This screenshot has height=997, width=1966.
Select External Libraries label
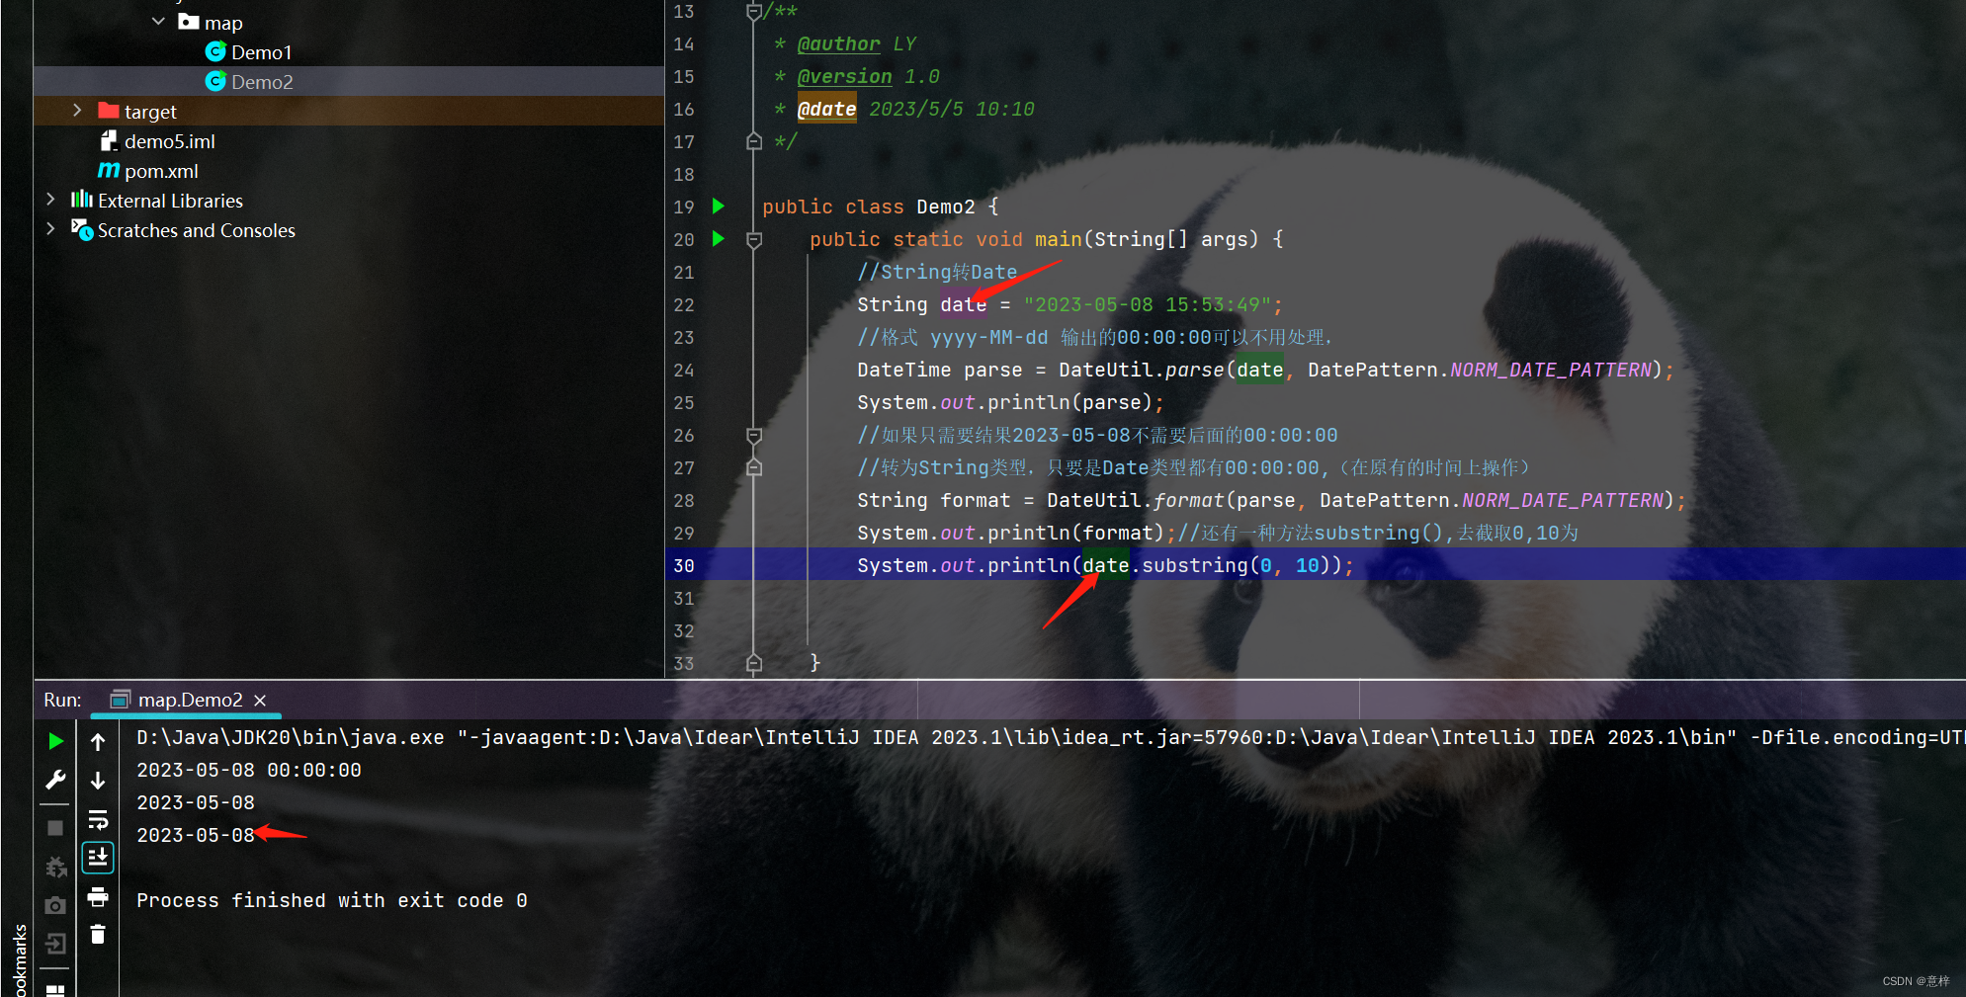coord(170,201)
